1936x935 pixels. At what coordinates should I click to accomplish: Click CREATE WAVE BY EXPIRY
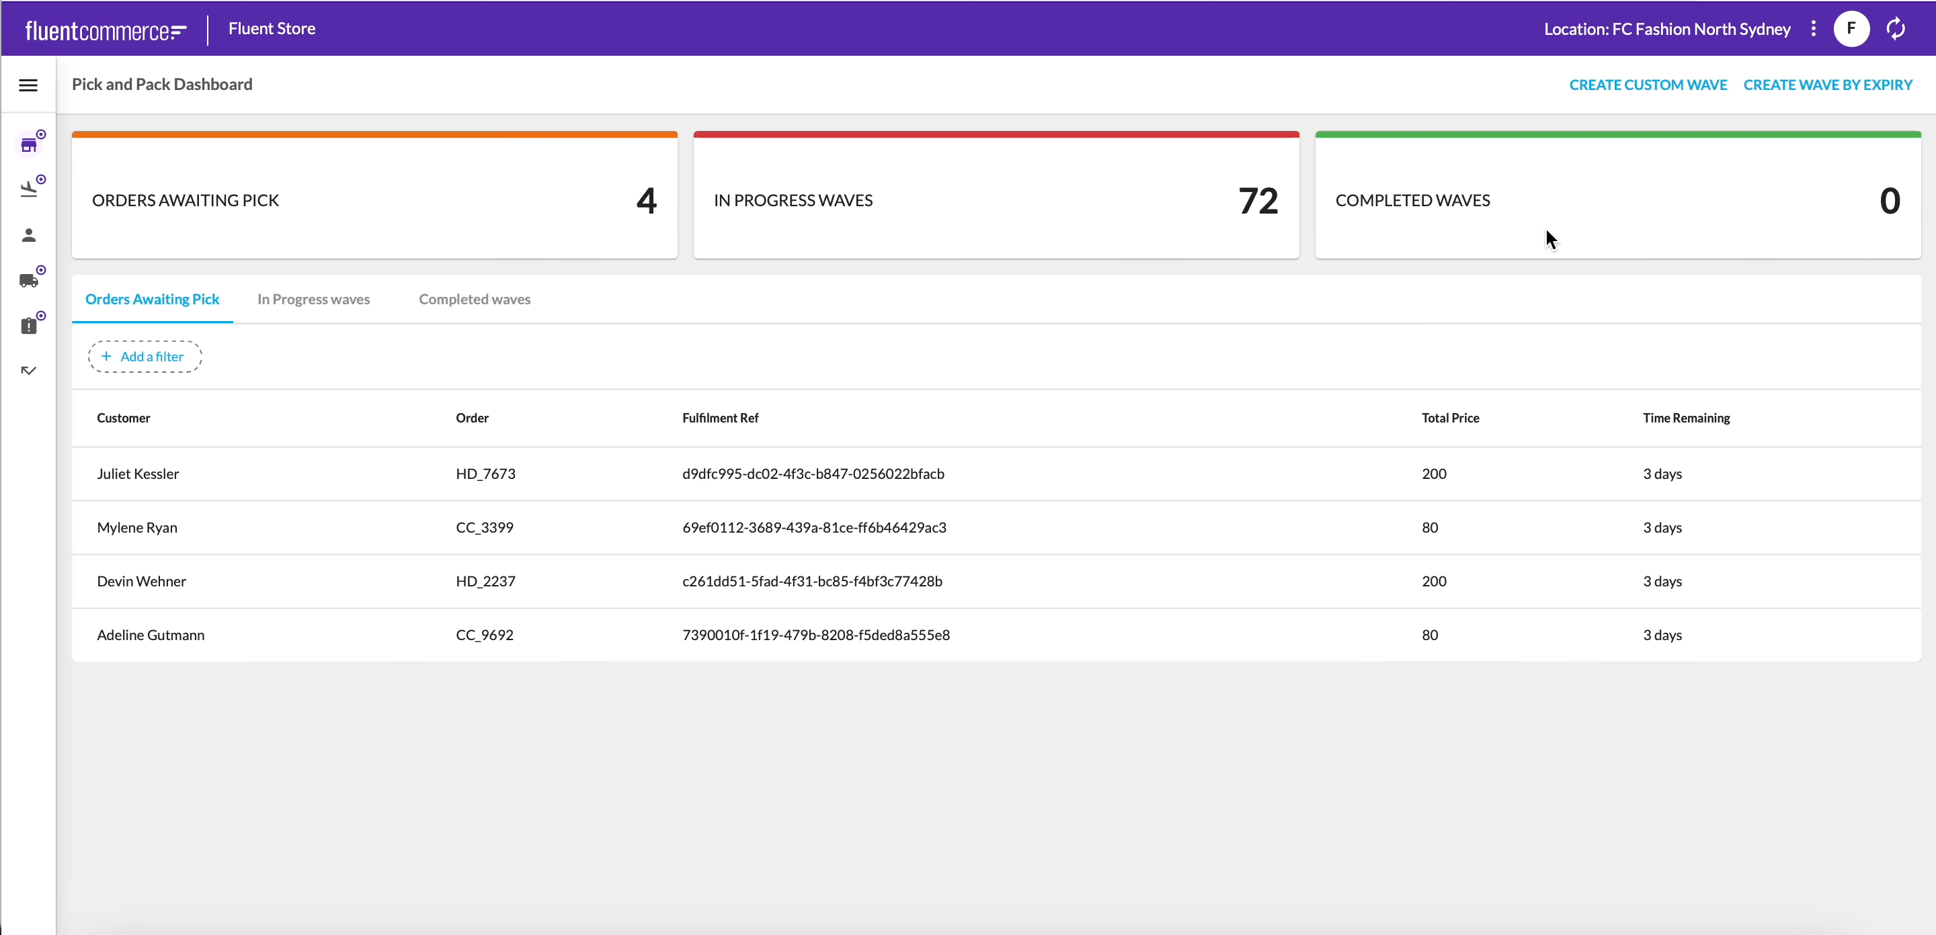pyautogui.click(x=1827, y=85)
